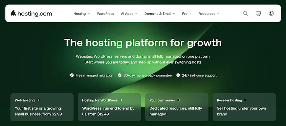
Task: Expand the Pro menu chevron
Action: click(191, 13)
